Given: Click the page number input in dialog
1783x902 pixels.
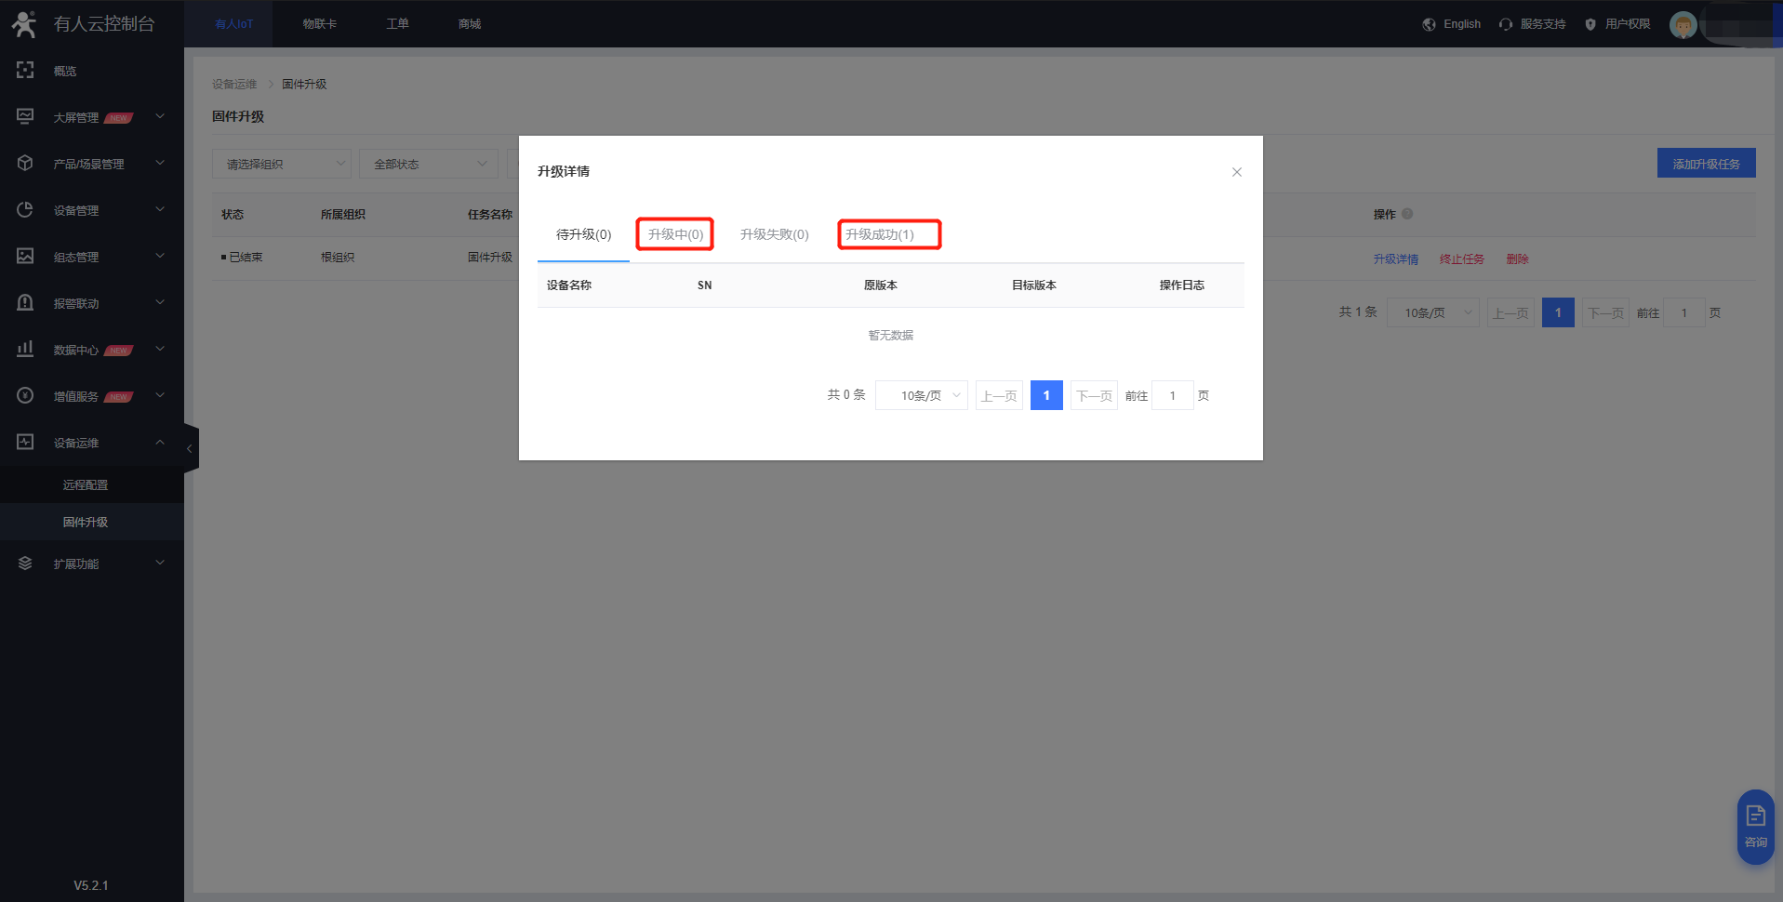Looking at the screenshot, I should [x=1172, y=395].
